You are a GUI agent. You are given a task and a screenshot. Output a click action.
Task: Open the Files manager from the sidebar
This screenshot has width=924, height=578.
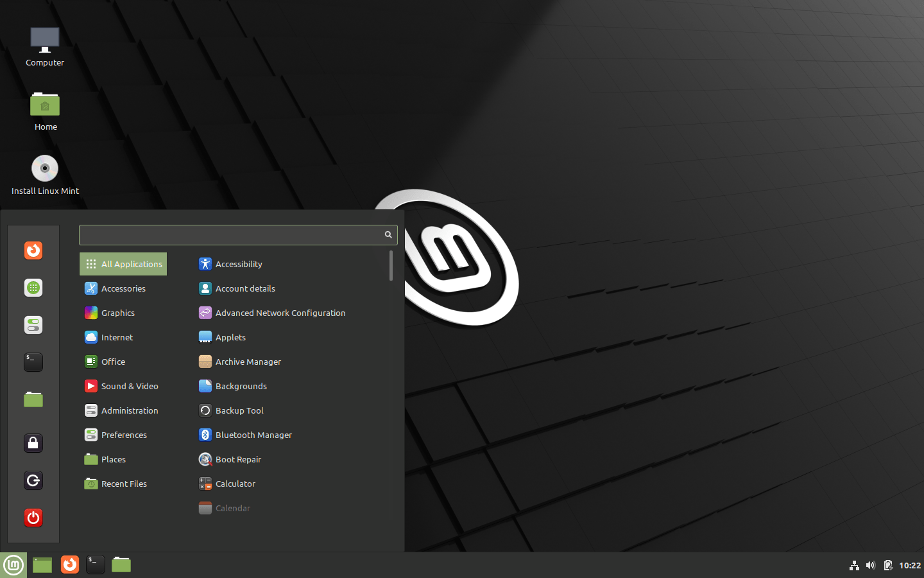click(33, 399)
